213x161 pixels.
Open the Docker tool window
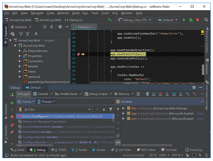pos(99,150)
